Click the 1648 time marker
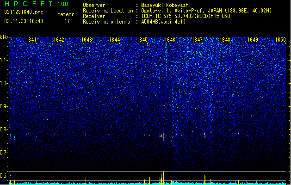Image resolution: width=291 pixels, height=185 pixels. pyautogui.click(x=225, y=40)
